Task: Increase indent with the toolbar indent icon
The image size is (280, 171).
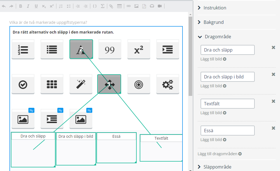Action: click(86, 6)
